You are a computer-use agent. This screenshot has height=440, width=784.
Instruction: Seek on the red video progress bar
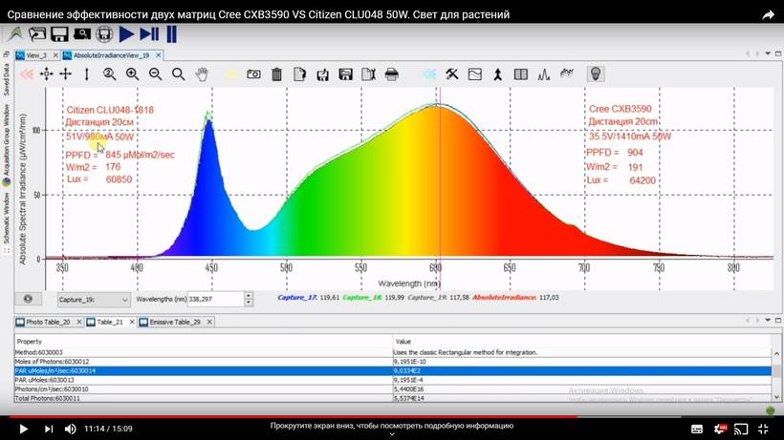[293, 416]
